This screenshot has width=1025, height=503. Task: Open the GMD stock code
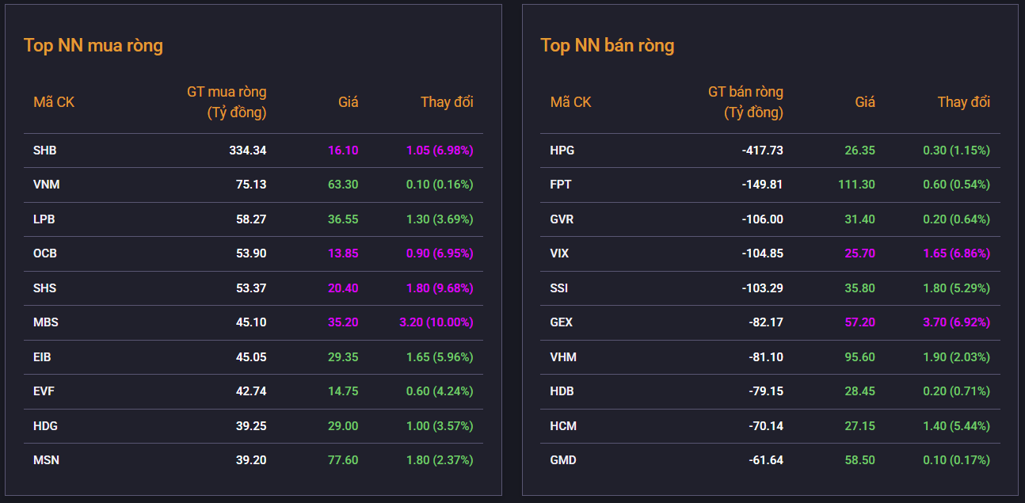pyautogui.click(x=563, y=460)
